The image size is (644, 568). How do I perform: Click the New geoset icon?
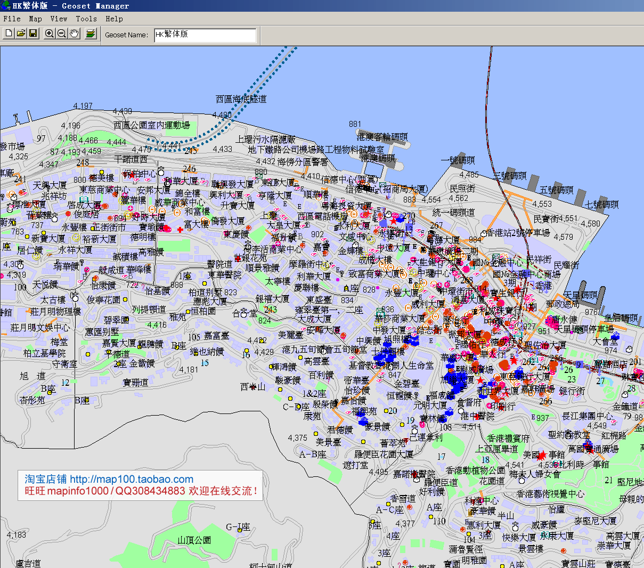[x=9, y=34]
